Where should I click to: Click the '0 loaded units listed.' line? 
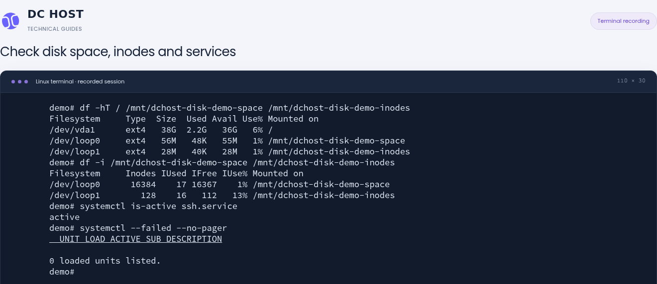click(x=105, y=261)
